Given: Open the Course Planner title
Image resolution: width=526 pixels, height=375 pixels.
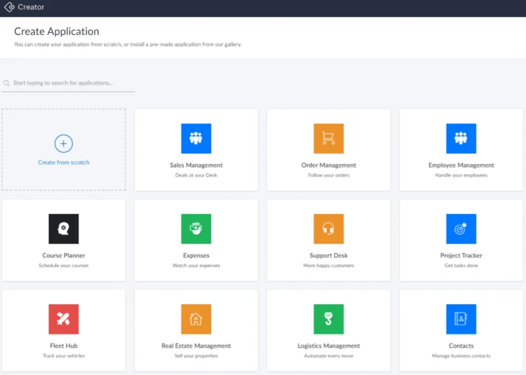Looking at the screenshot, I should pos(64,255).
